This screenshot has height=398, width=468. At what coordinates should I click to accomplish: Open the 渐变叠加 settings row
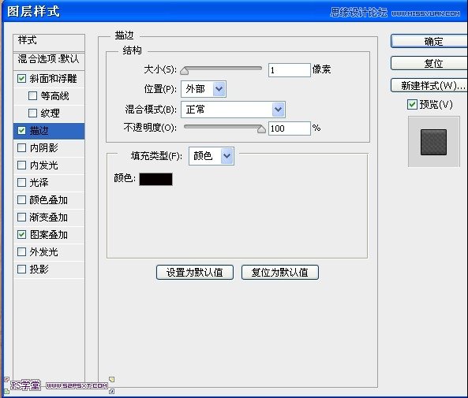point(49,218)
